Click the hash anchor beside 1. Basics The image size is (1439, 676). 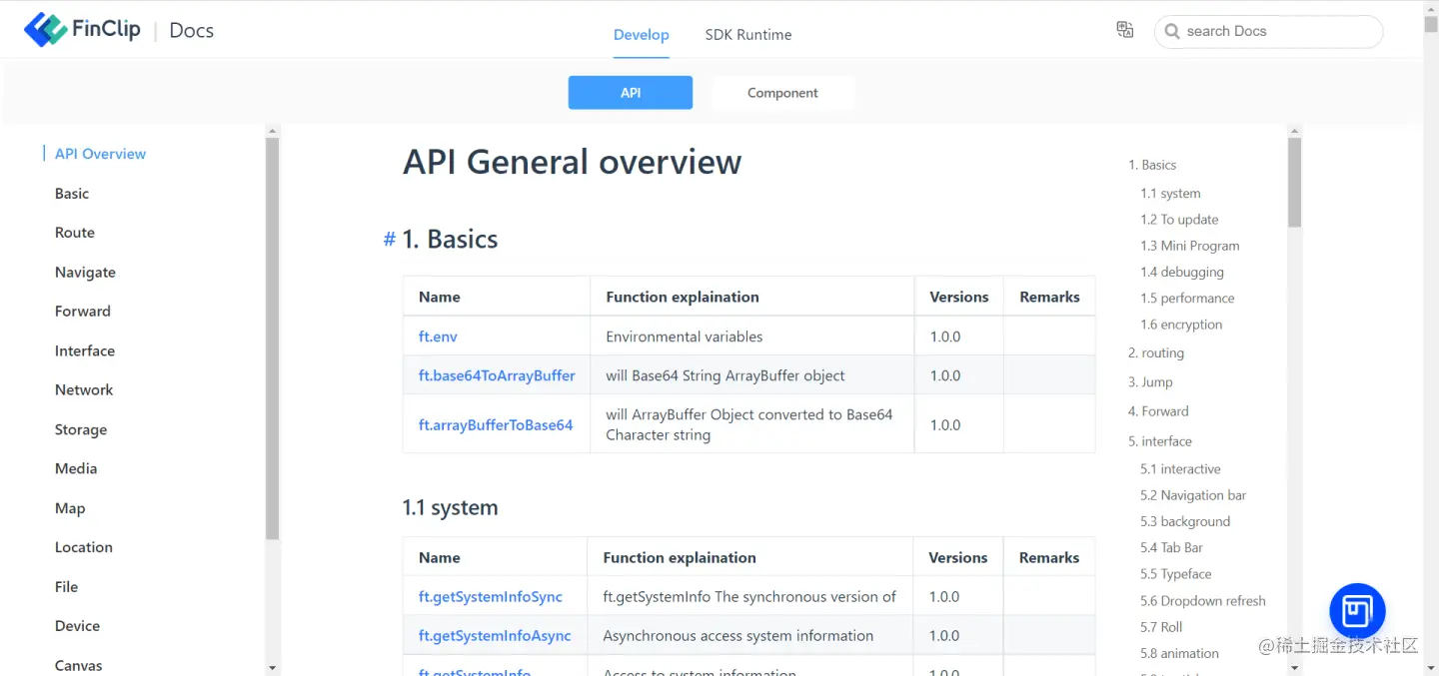(389, 240)
